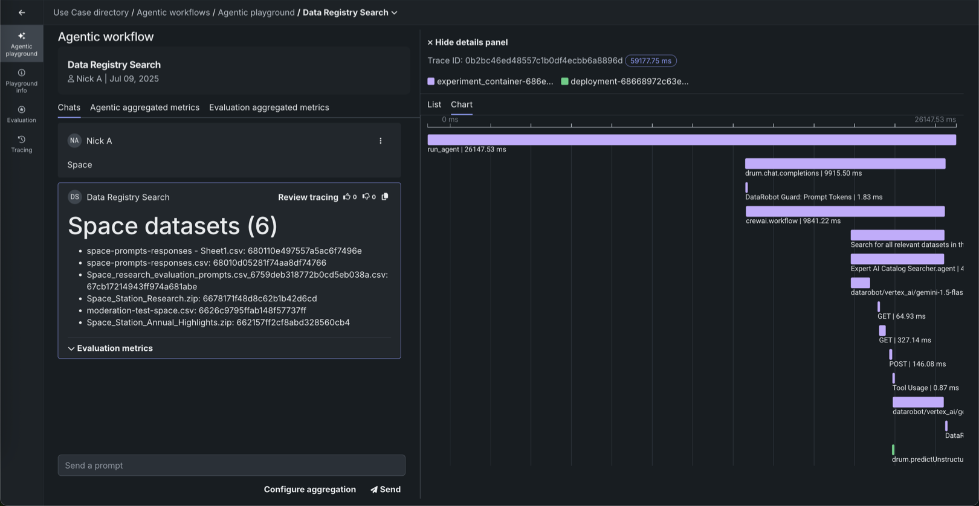Image resolution: width=979 pixels, height=506 pixels.
Task: Go to Evaluation in the sidebar
Action: point(22,114)
